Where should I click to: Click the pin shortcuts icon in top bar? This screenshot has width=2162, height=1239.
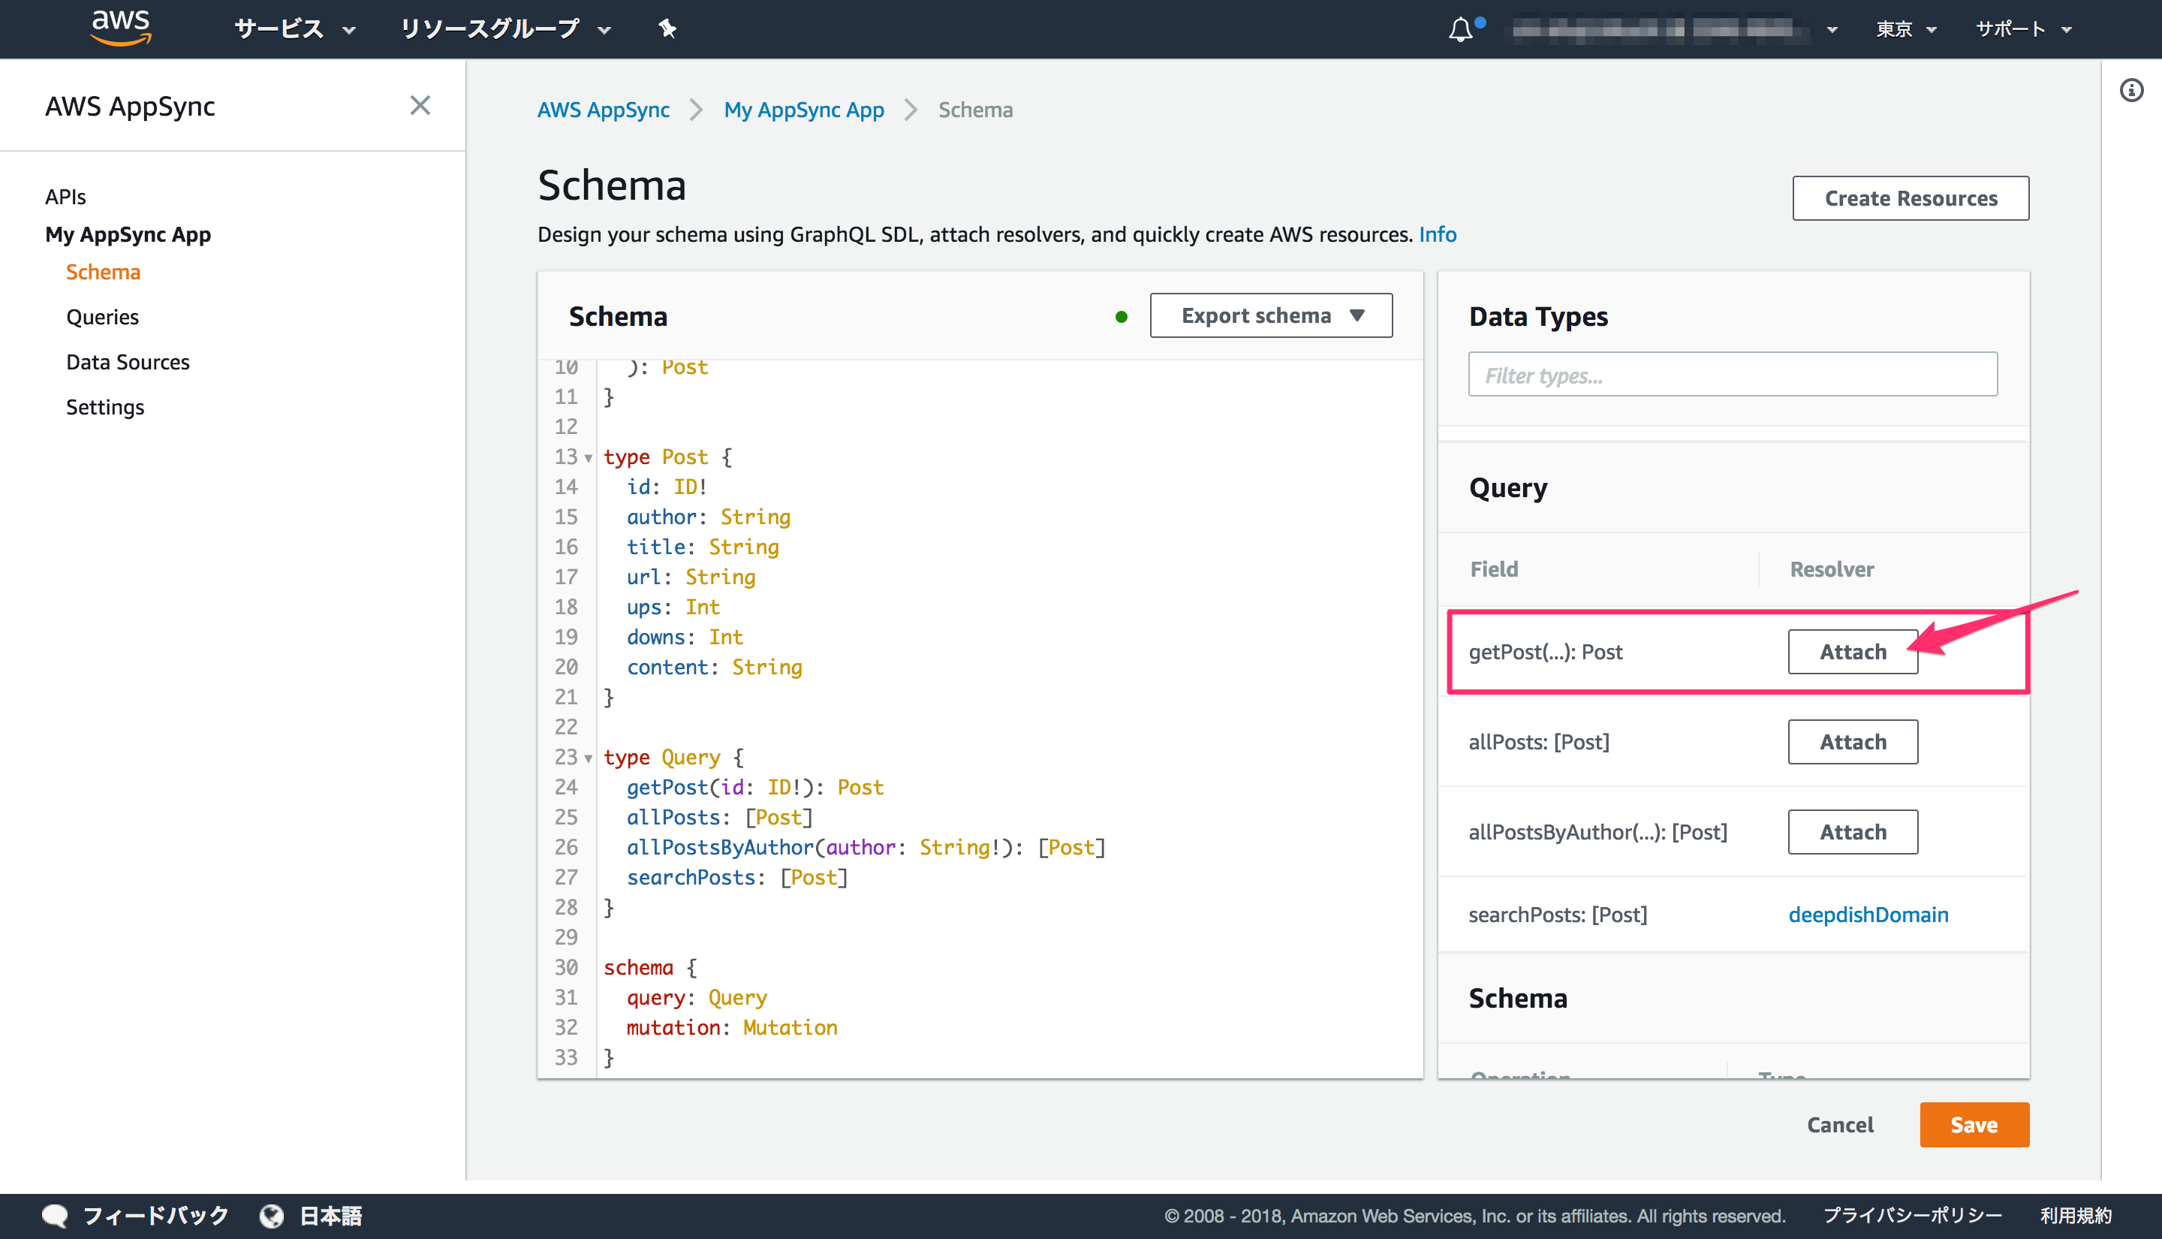pos(667,29)
